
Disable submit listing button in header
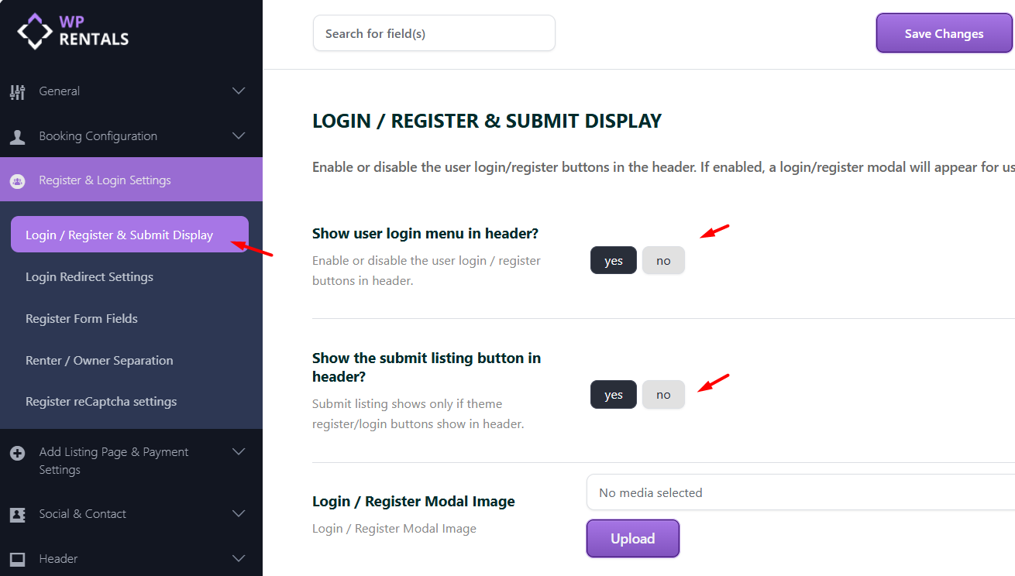(663, 395)
